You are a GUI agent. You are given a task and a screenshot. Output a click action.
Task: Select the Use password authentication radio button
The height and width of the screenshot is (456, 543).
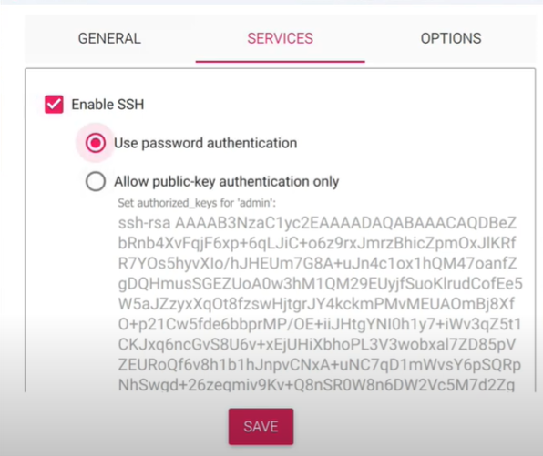[96, 143]
